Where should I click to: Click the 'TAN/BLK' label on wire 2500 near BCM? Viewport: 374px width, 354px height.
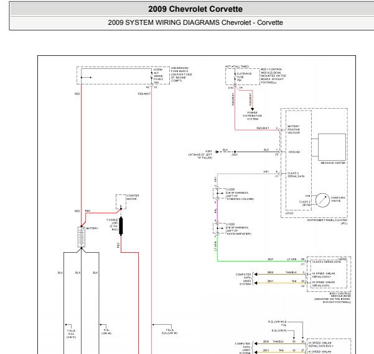point(291,272)
